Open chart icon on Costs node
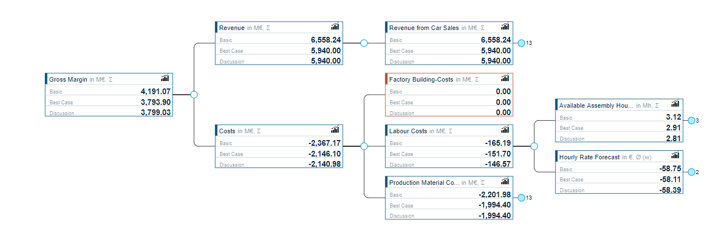Screen dimensions: 712x237 coord(335,130)
